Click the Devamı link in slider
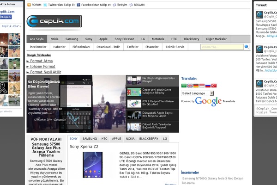 pyautogui.click(x=60, y=120)
